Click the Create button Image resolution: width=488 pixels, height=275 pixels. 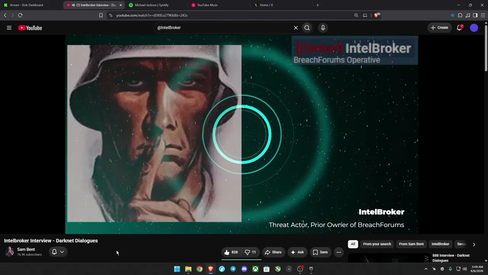(440, 27)
